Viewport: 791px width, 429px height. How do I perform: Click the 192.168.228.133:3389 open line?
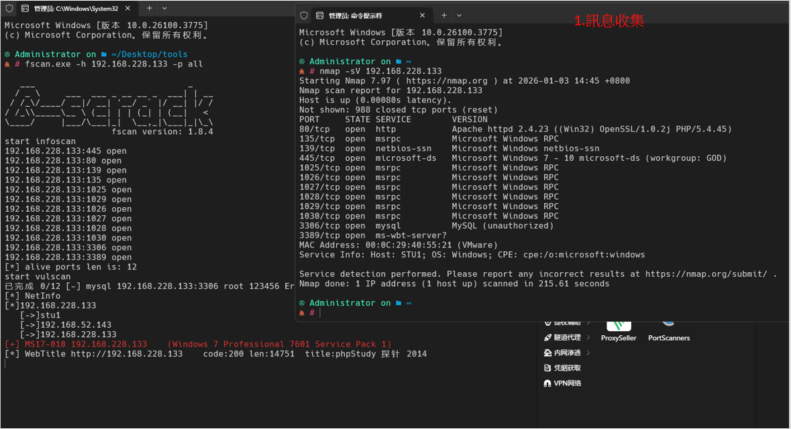pyautogui.click(x=68, y=257)
